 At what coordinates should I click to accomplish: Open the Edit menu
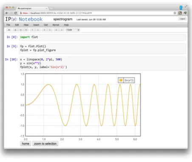click(17, 25)
